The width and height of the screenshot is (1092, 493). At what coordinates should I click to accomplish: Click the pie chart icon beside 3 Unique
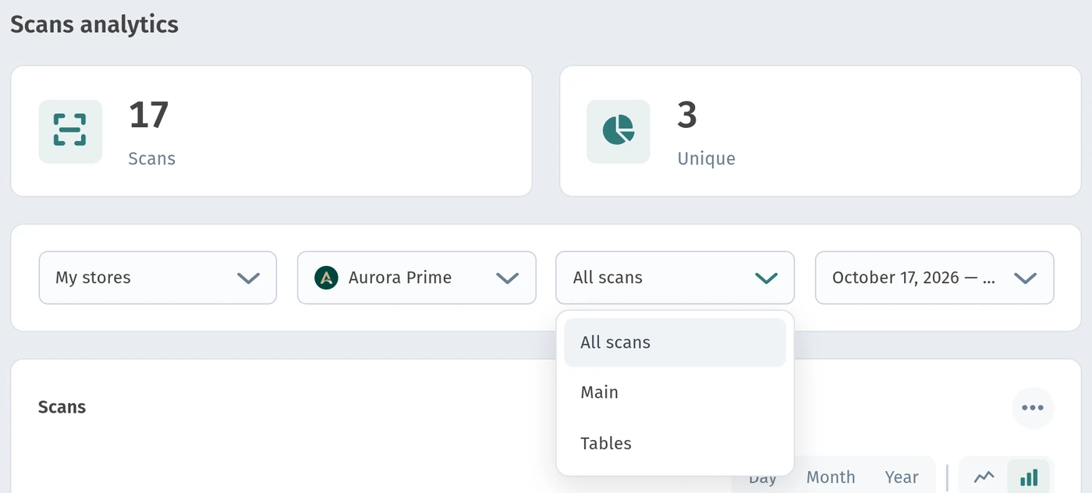[x=619, y=131]
